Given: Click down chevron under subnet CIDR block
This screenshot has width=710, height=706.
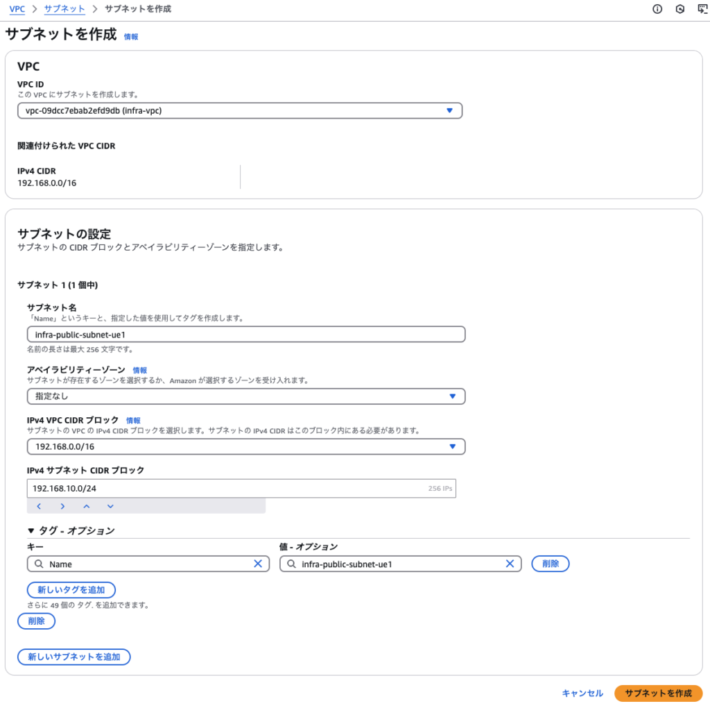Looking at the screenshot, I should tap(110, 506).
